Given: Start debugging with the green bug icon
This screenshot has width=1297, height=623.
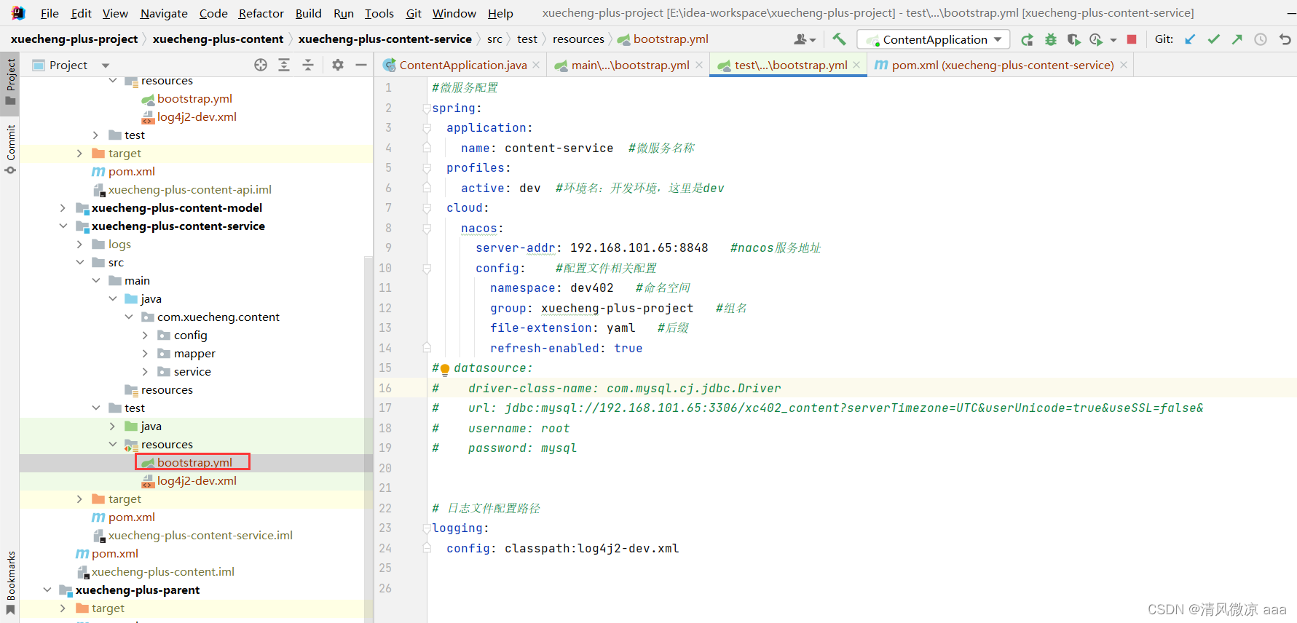Looking at the screenshot, I should pos(1050,39).
